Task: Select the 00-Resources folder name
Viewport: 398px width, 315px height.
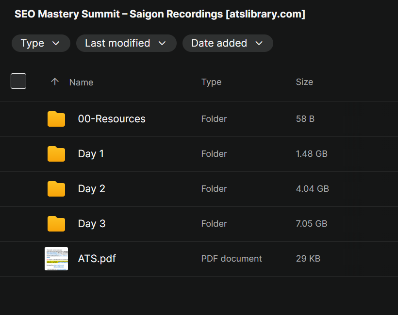Action: (112, 119)
